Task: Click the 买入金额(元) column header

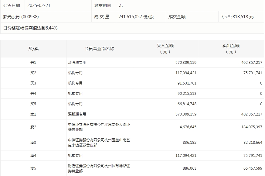Action: pos(165,49)
